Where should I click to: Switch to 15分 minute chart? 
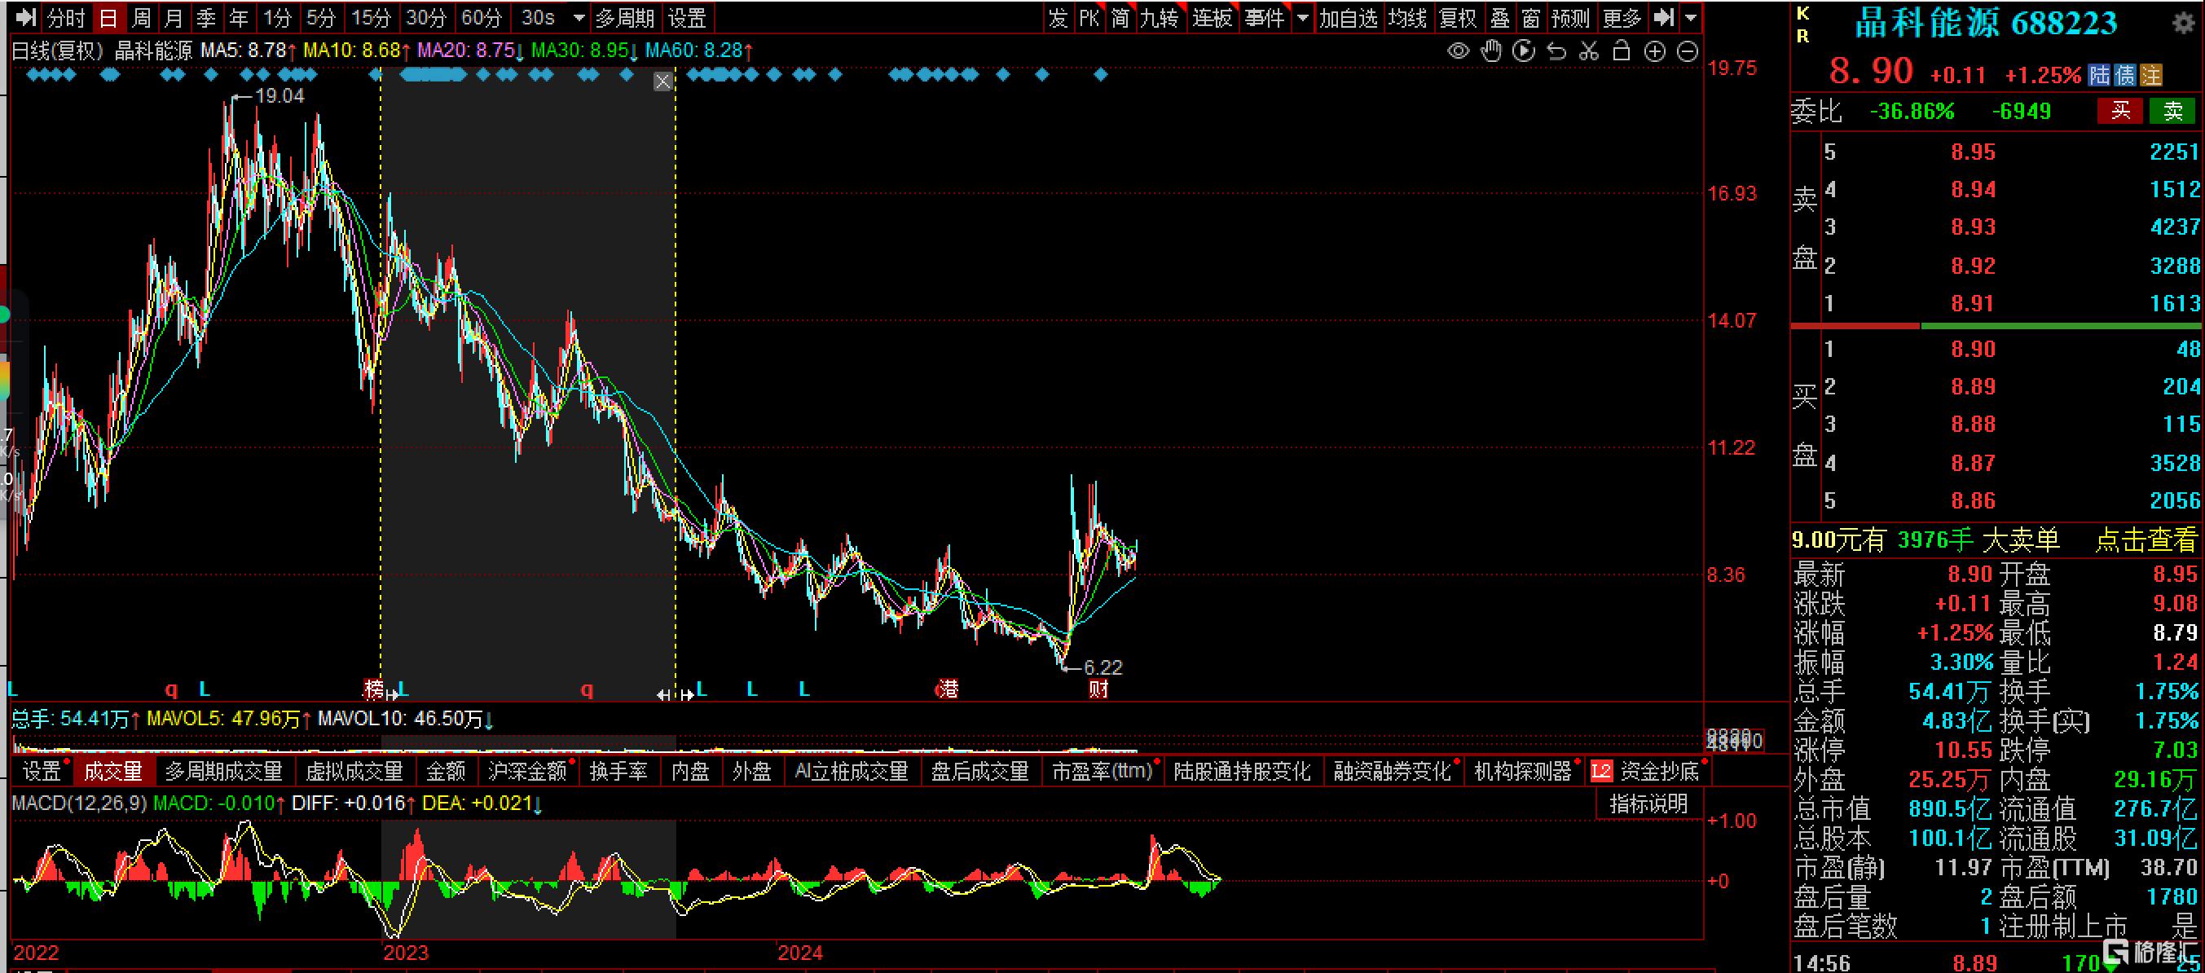pyautogui.click(x=371, y=17)
